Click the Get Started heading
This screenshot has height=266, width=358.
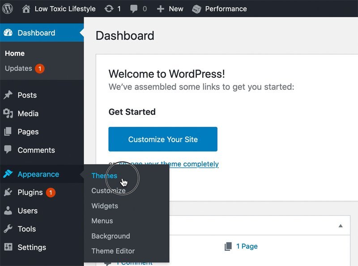tap(132, 112)
